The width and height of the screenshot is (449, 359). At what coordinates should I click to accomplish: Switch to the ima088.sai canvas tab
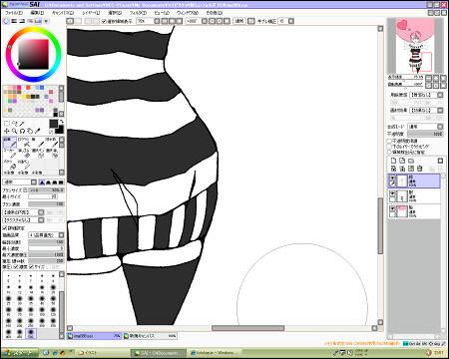[94, 336]
